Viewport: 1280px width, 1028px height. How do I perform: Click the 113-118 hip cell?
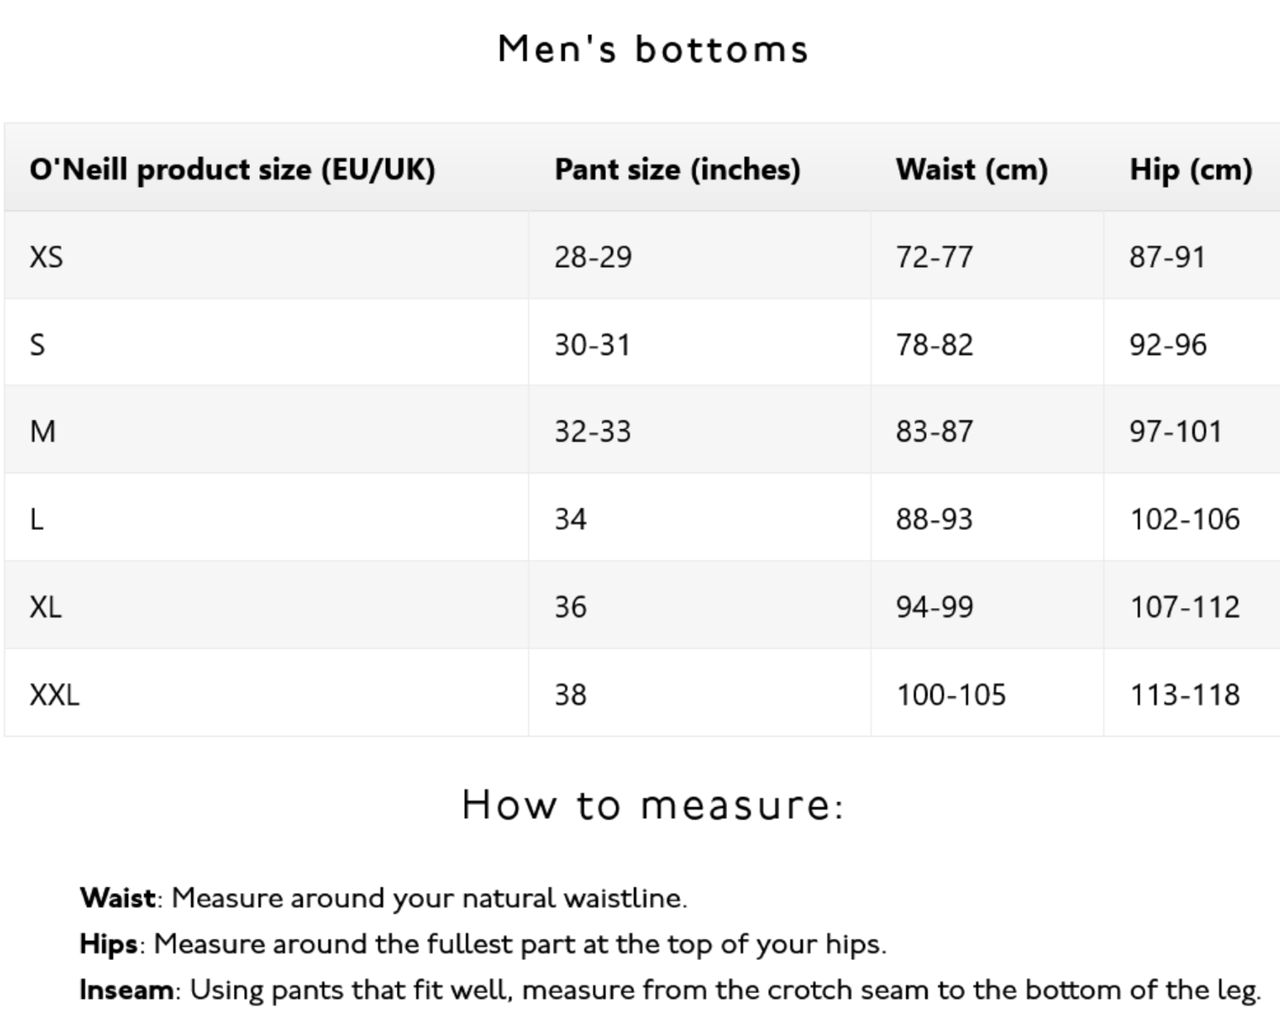(1184, 694)
